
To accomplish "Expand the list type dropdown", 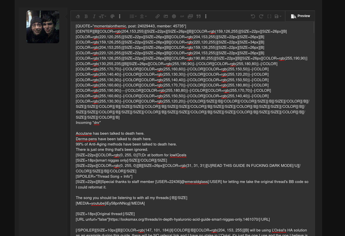I will click(x=133, y=17).
